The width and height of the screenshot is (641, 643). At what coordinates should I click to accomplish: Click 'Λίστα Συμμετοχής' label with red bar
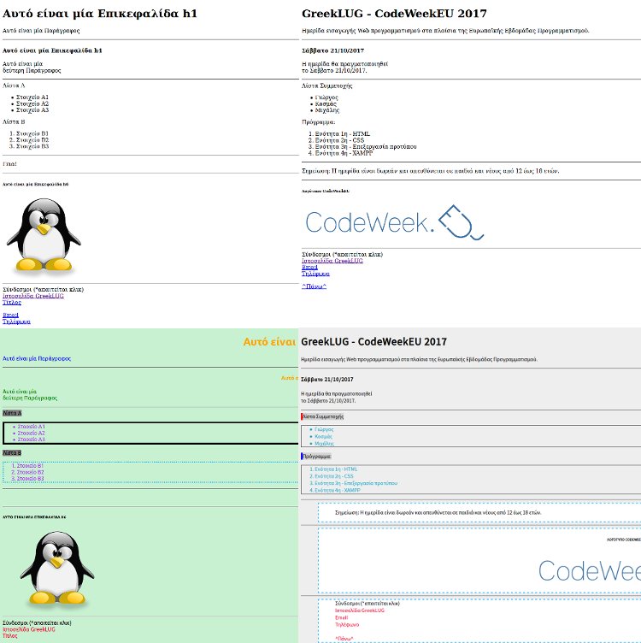click(322, 416)
